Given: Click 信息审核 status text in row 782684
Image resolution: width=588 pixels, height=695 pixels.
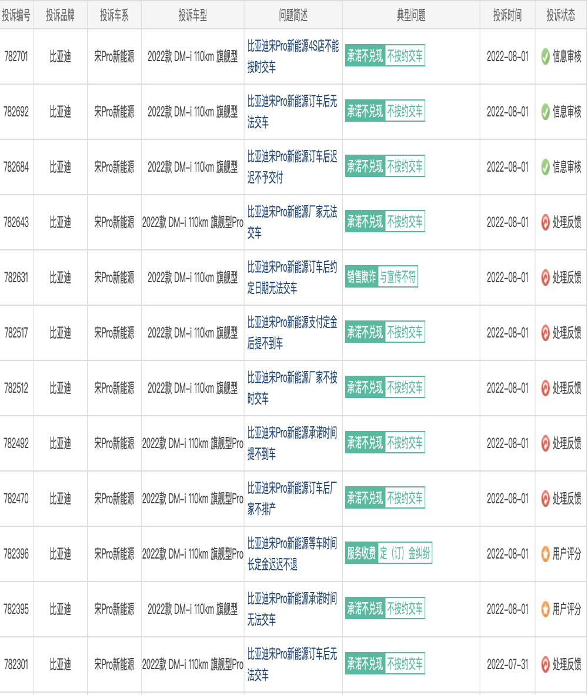Looking at the screenshot, I should [567, 167].
